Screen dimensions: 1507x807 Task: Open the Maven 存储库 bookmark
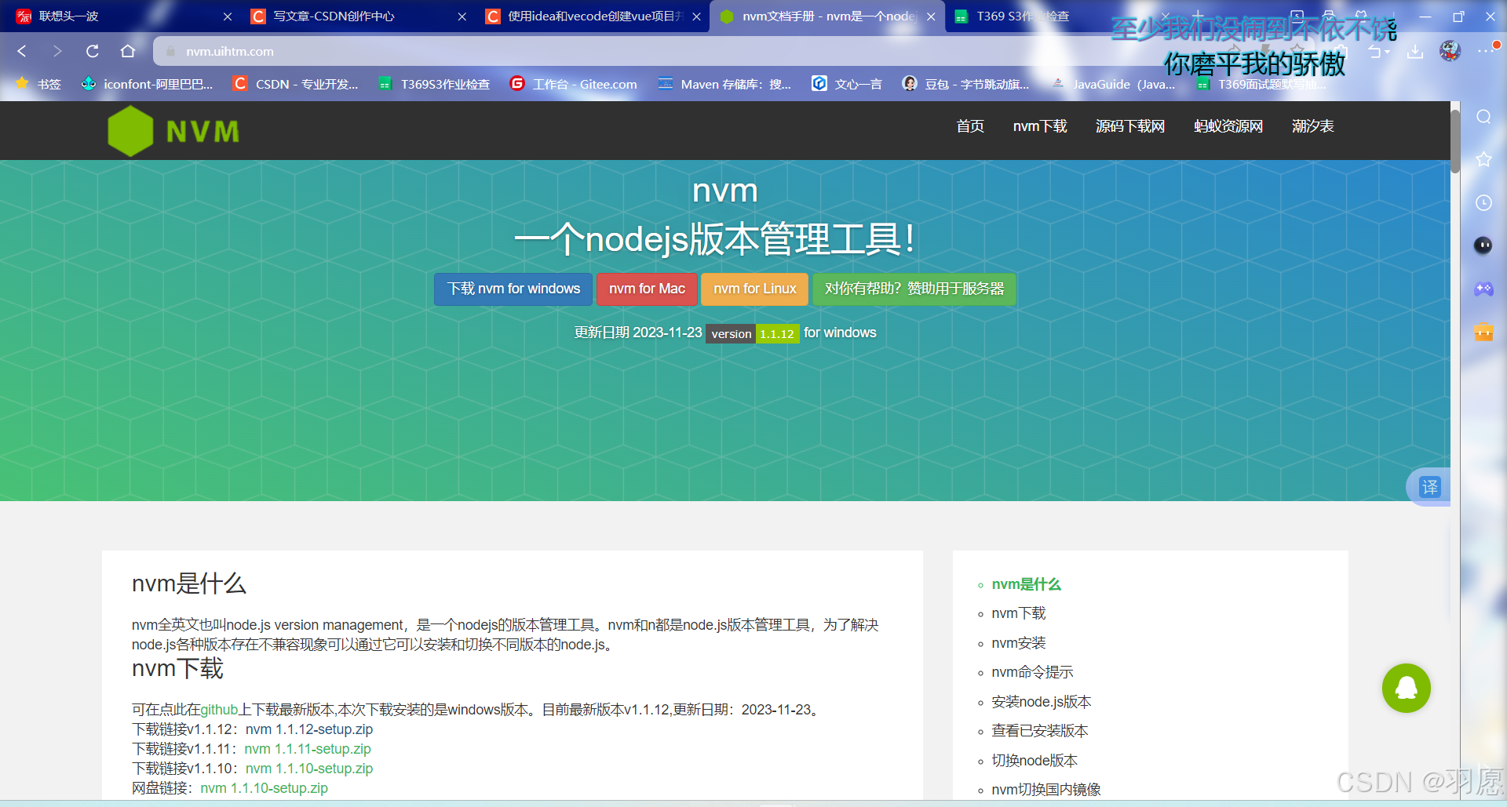click(x=724, y=84)
